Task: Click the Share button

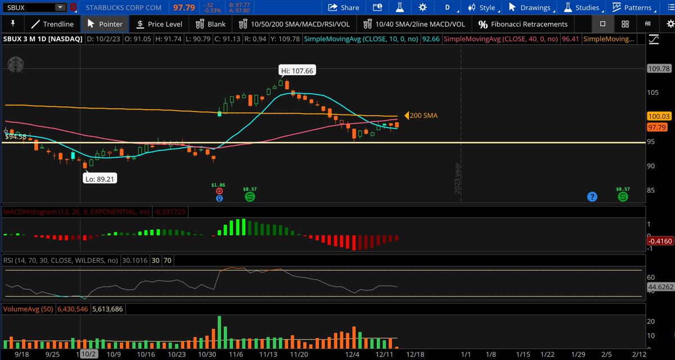Action: (343, 8)
